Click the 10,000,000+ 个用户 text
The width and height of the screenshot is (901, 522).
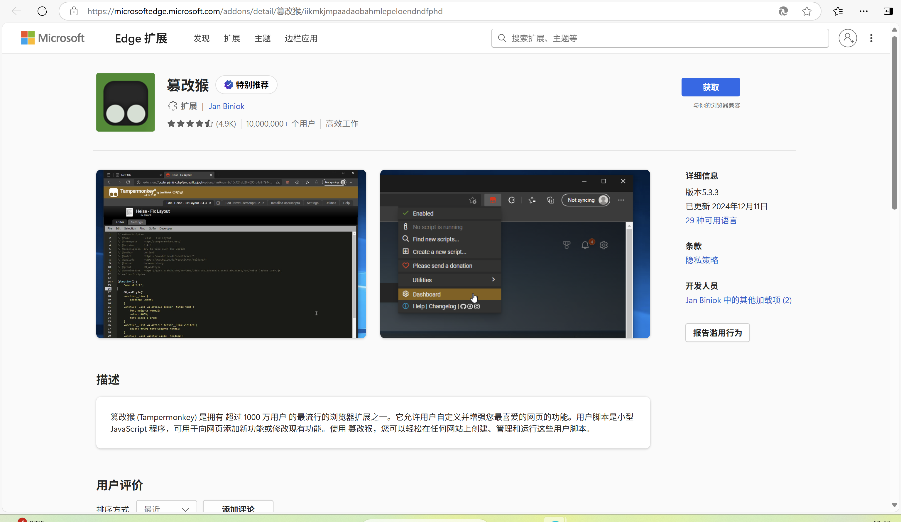click(280, 124)
